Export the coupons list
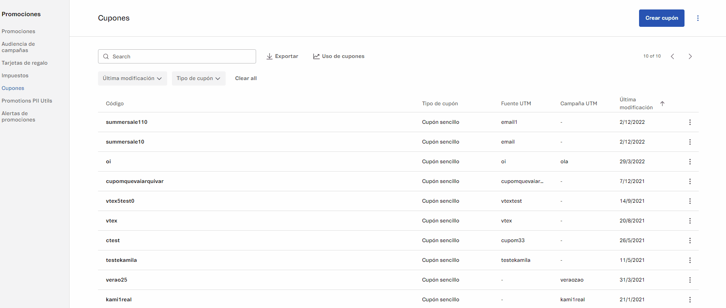This screenshot has width=726, height=308. [x=282, y=56]
